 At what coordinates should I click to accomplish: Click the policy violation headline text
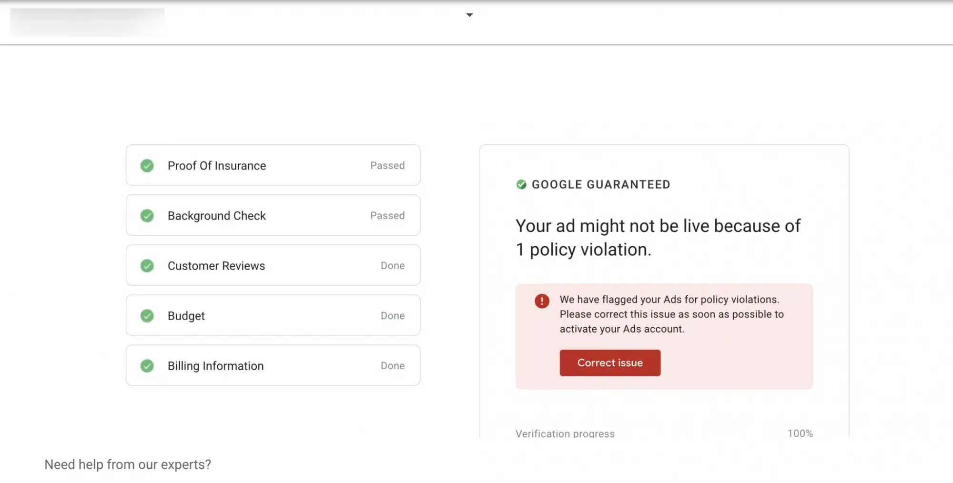[658, 237]
